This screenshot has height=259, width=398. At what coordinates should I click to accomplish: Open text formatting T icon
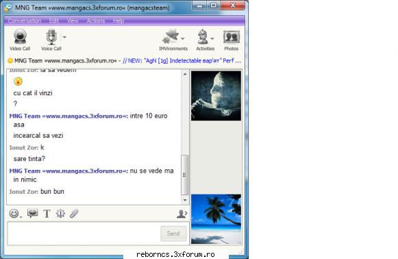pos(47,213)
